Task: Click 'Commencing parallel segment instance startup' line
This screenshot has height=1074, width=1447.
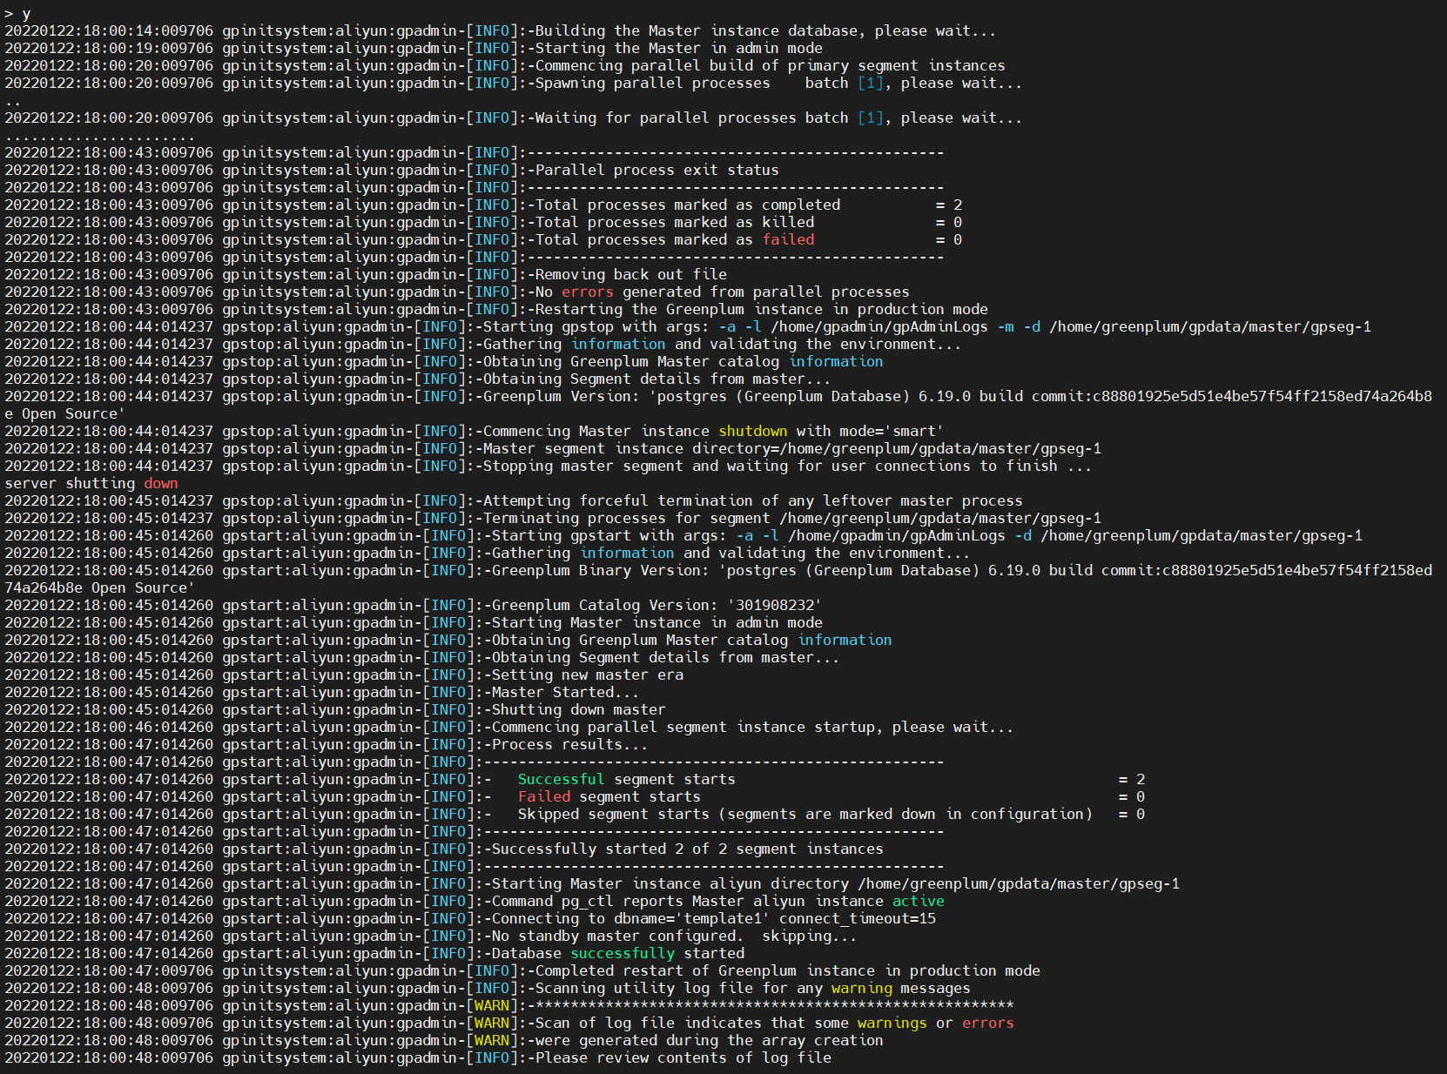Action: [x=509, y=728]
